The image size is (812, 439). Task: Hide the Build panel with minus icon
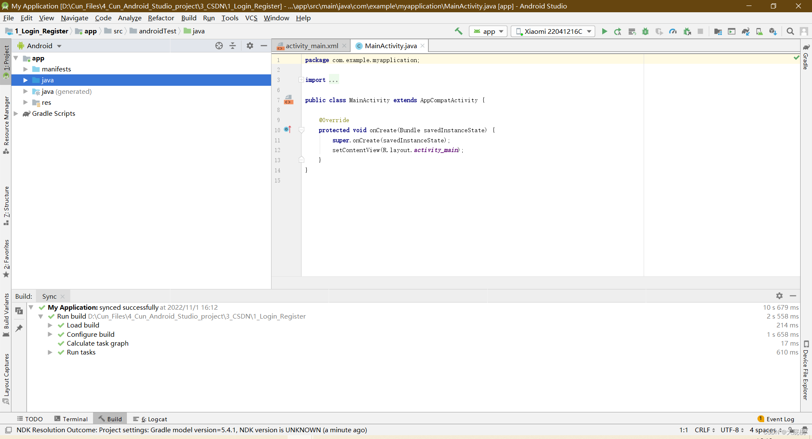(793, 296)
